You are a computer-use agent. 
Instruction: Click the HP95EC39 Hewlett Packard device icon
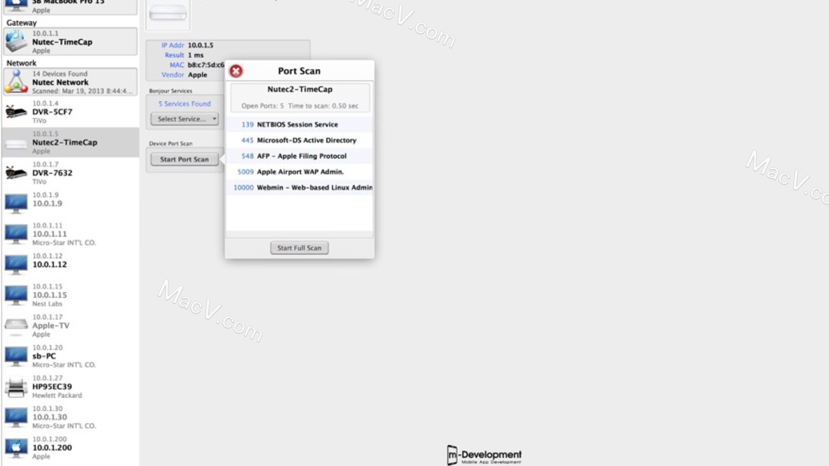[x=16, y=387]
